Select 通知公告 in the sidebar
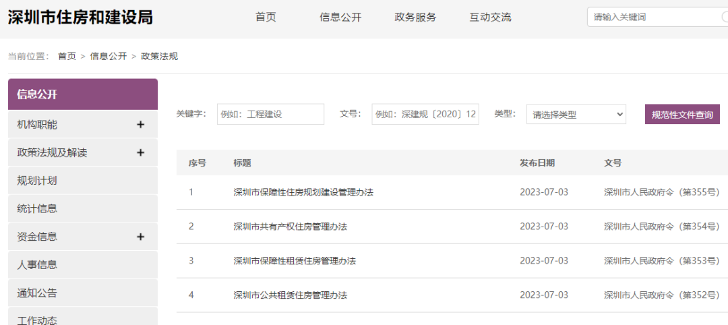Viewport: 728px width, 325px height. point(83,293)
